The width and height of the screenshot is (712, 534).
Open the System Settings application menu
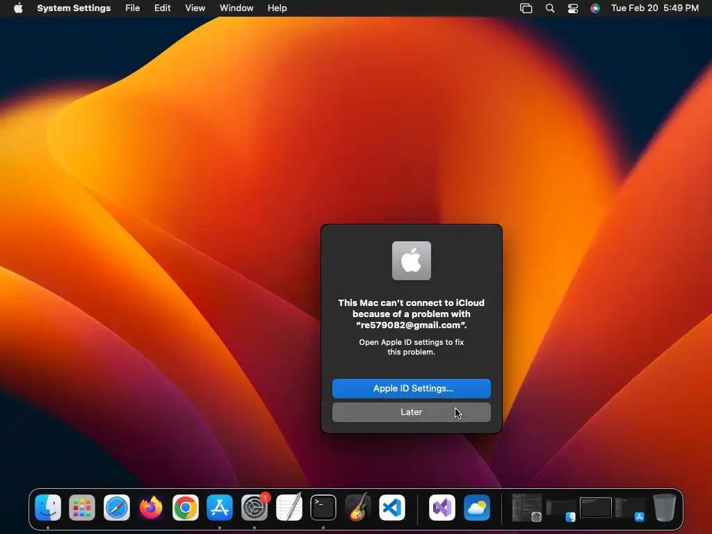pos(74,8)
